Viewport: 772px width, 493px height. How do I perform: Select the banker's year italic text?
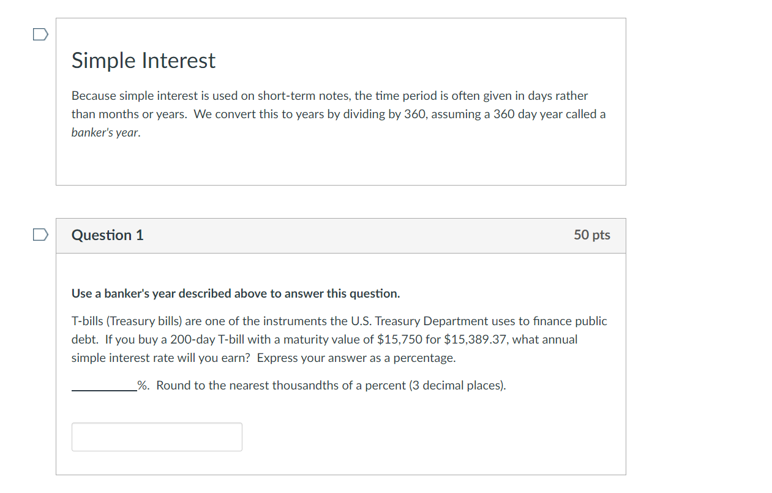pyautogui.click(x=104, y=132)
